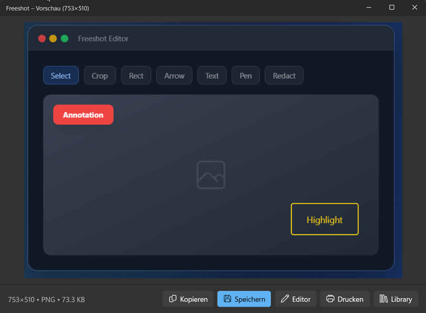Click the red traffic light dot

[x=42, y=39]
